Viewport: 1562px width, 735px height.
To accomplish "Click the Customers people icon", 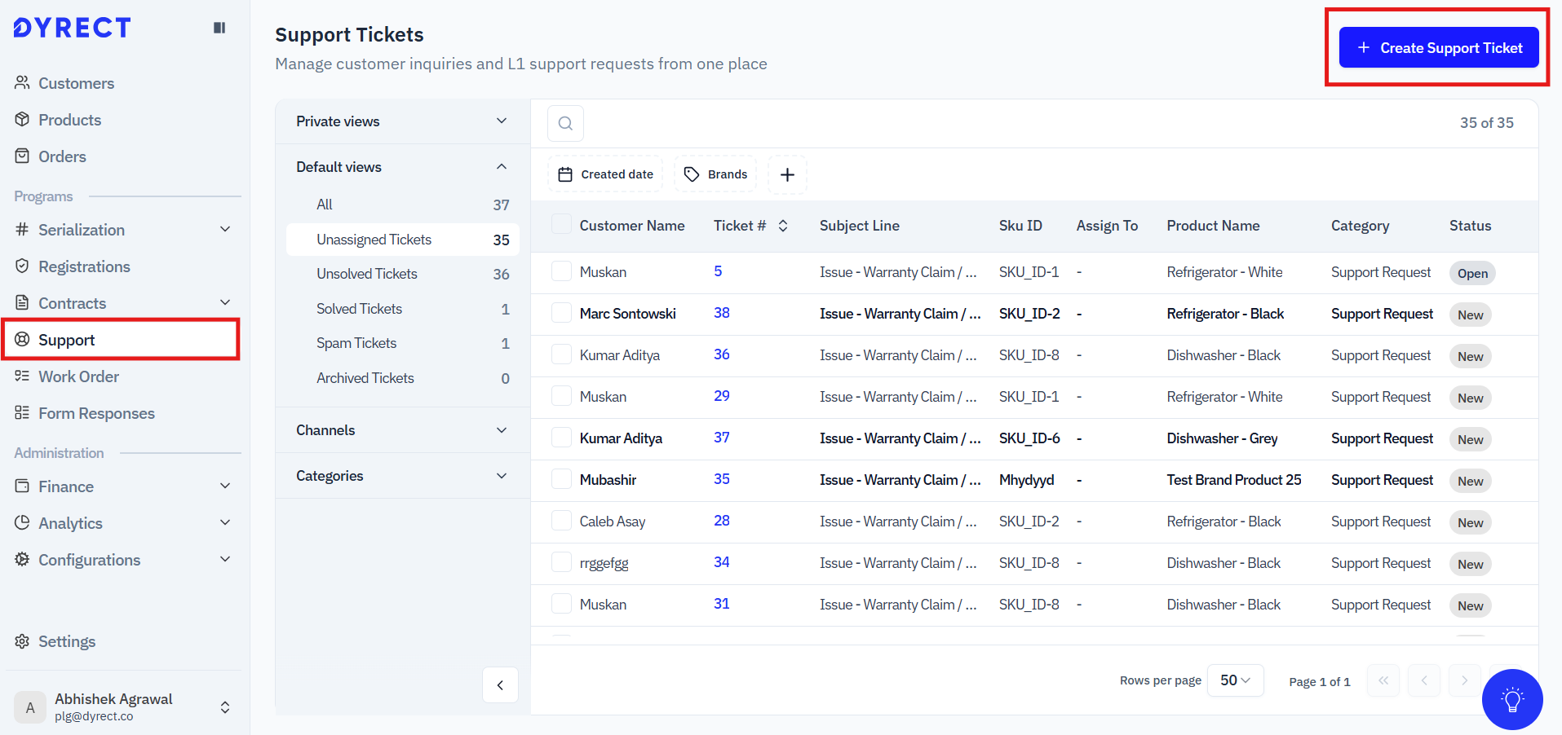I will pos(22,82).
